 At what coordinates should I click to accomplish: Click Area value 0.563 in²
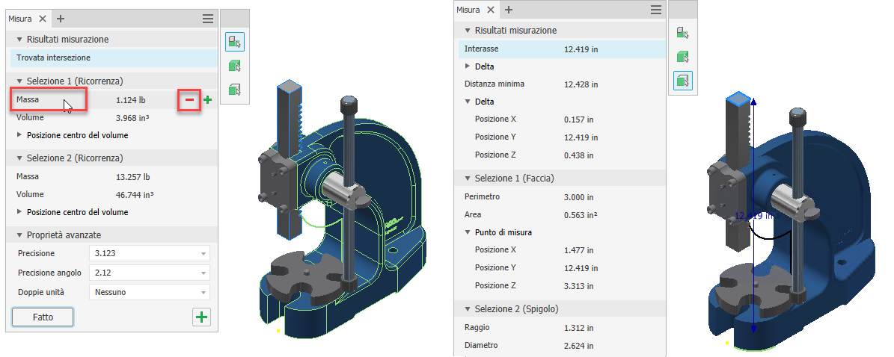(579, 214)
